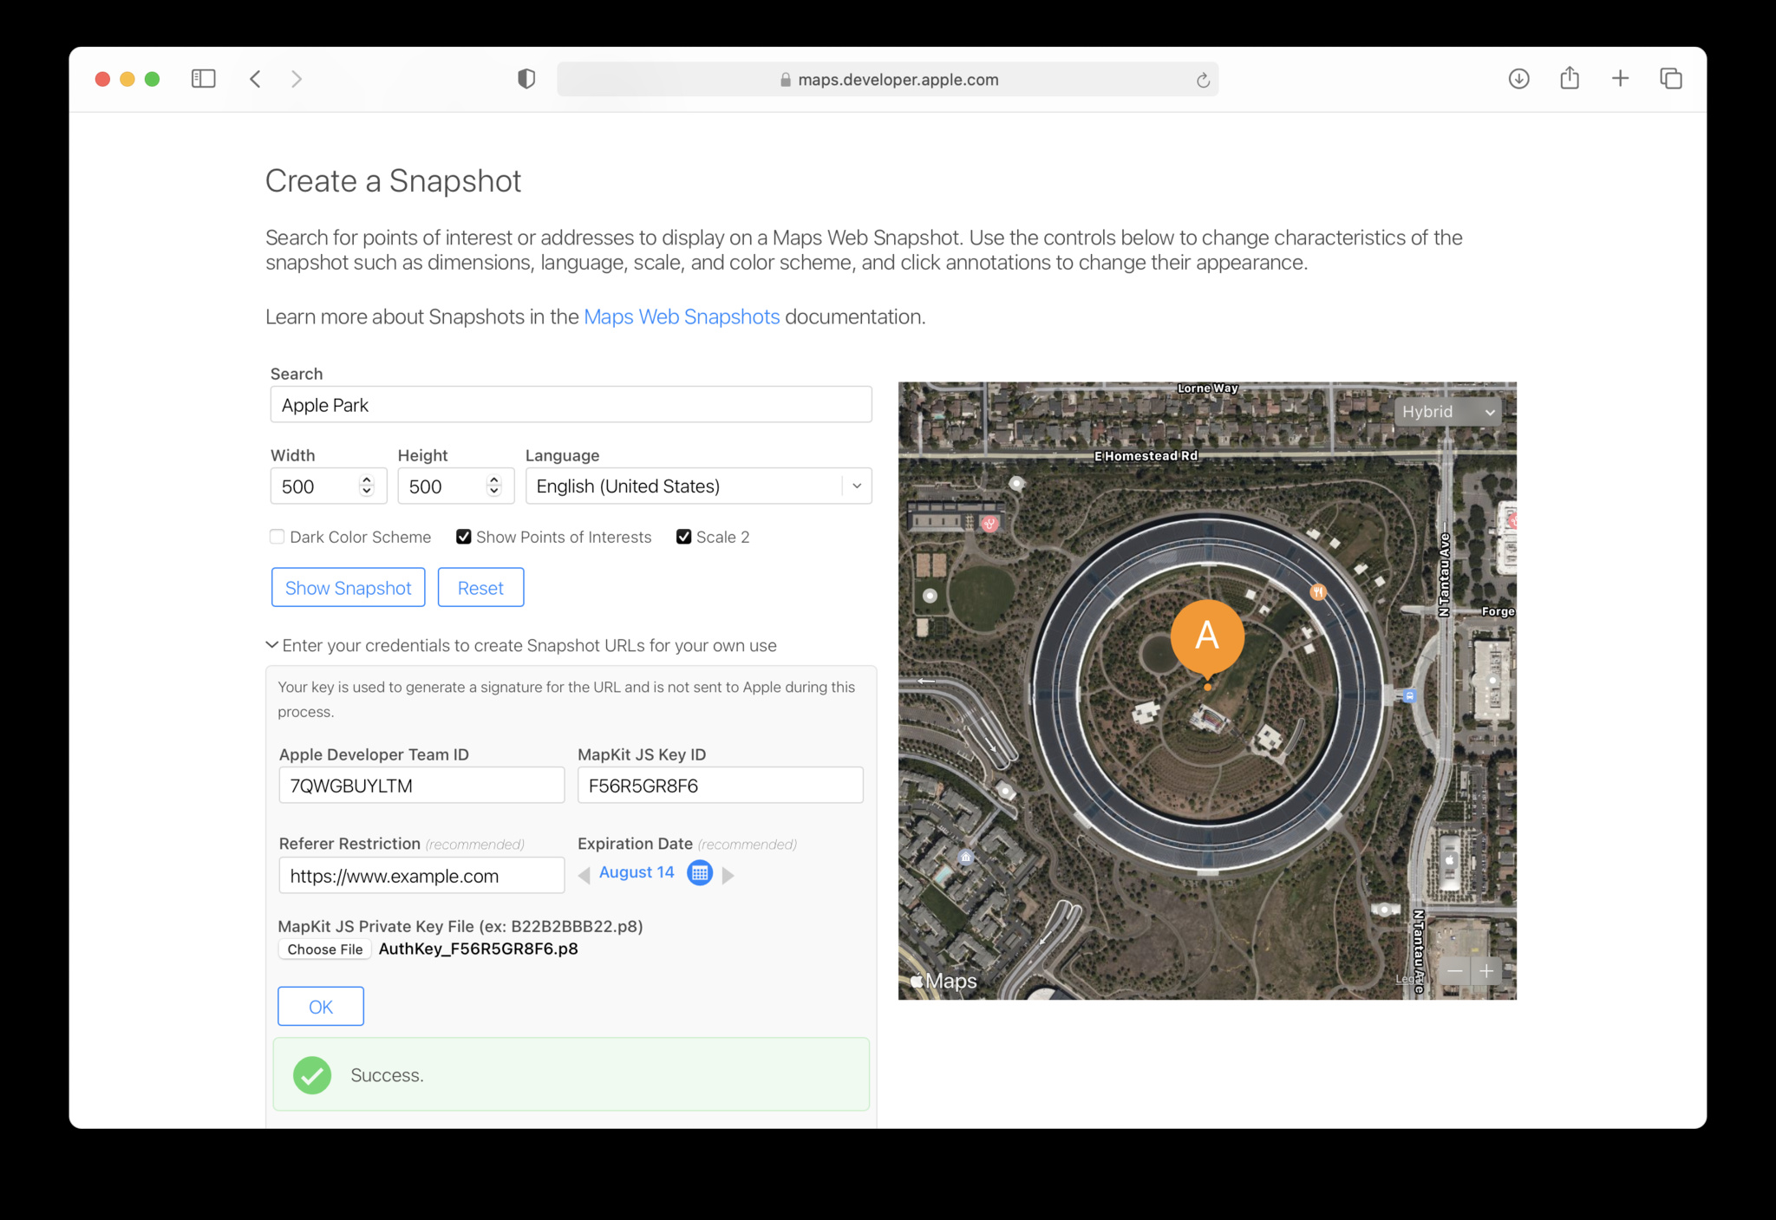Image resolution: width=1776 pixels, height=1220 pixels.
Task: Click the Success. message text
Action: [x=387, y=1075]
